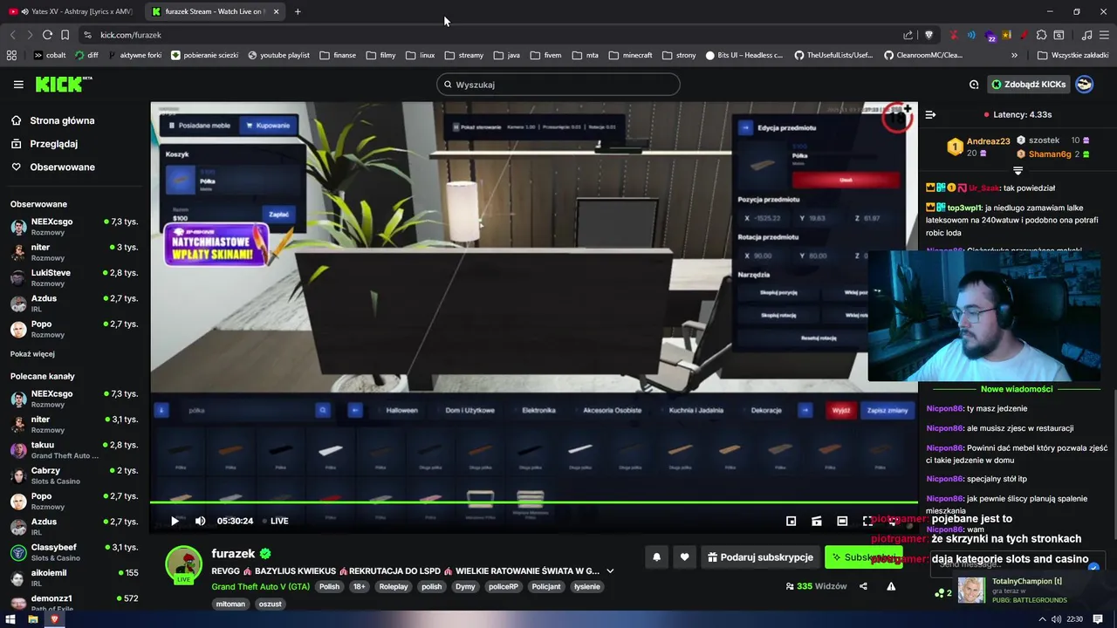Expand hidden bookmarks chevron
The image size is (1117, 628).
coord(1014,55)
